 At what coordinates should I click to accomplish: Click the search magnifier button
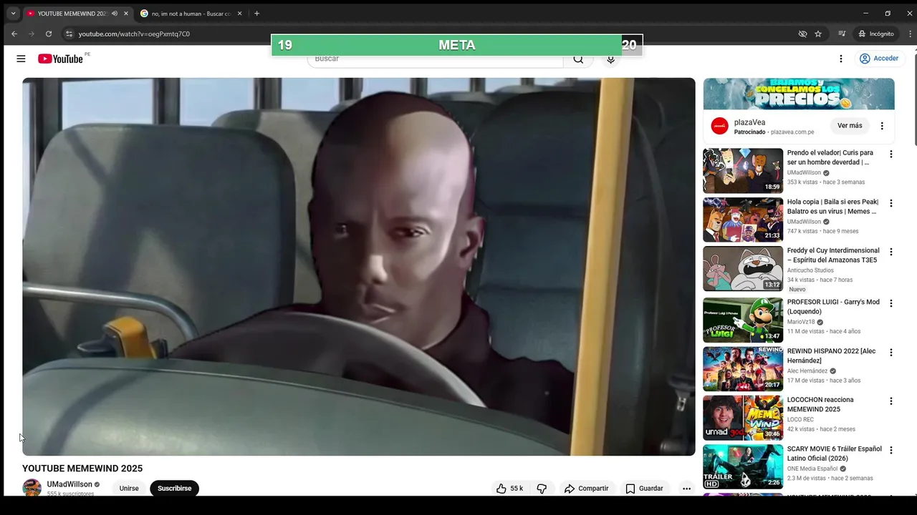578,59
